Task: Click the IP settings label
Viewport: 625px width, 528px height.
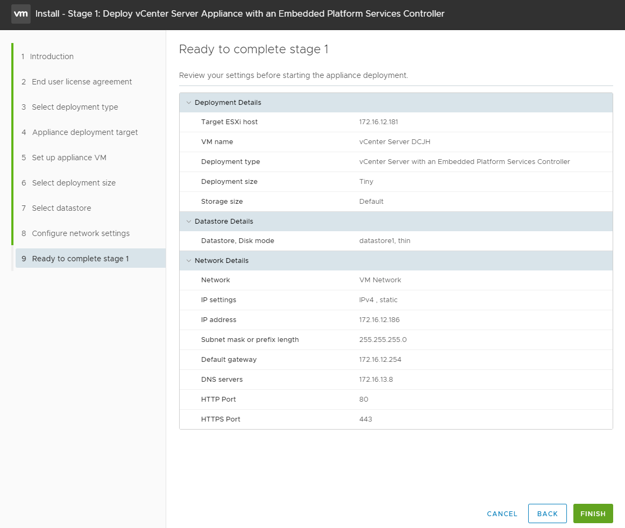Action: click(218, 300)
